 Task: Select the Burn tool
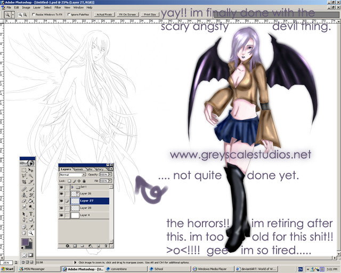[x=31, y=206]
